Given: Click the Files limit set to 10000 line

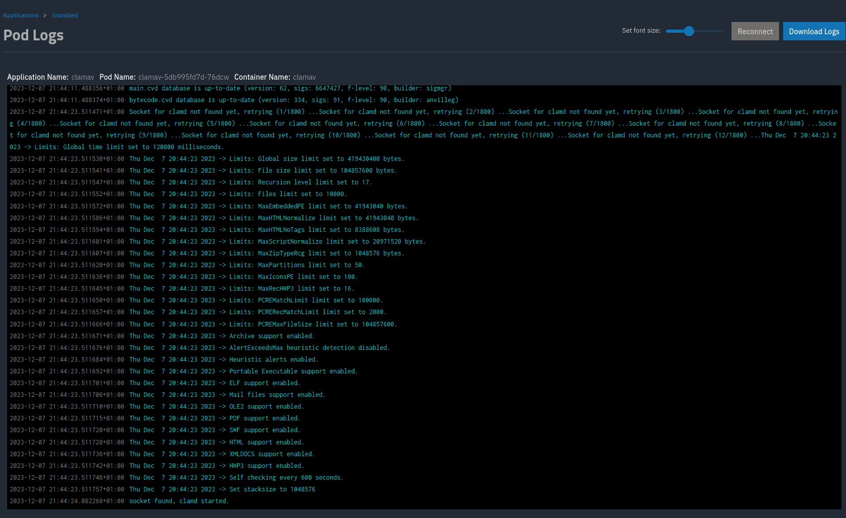Looking at the screenshot, I should (178, 194).
